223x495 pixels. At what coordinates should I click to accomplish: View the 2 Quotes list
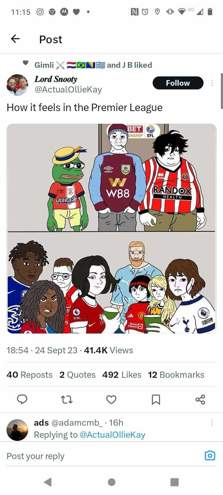(77, 375)
